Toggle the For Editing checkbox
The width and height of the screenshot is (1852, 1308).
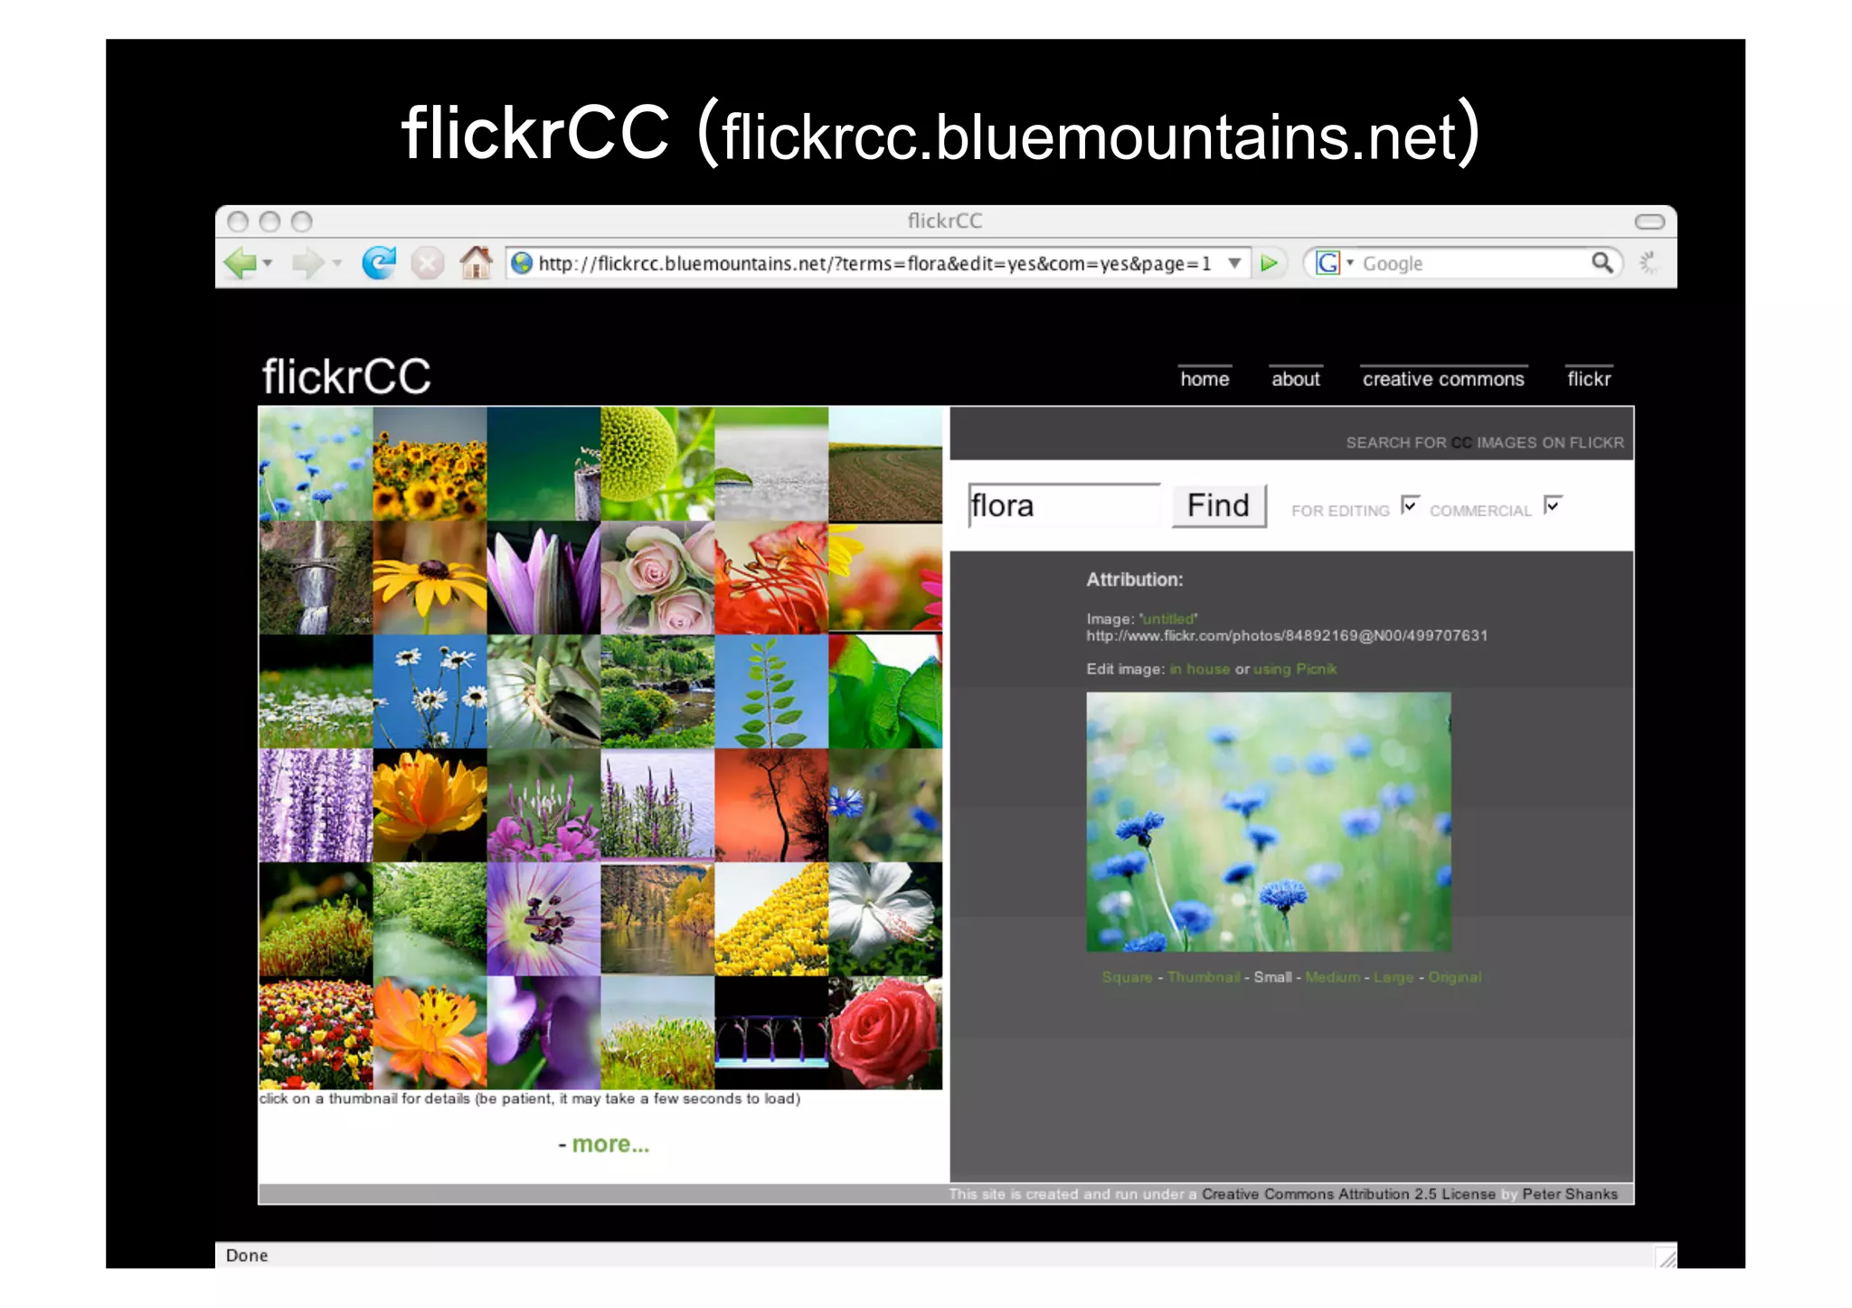(1410, 504)
